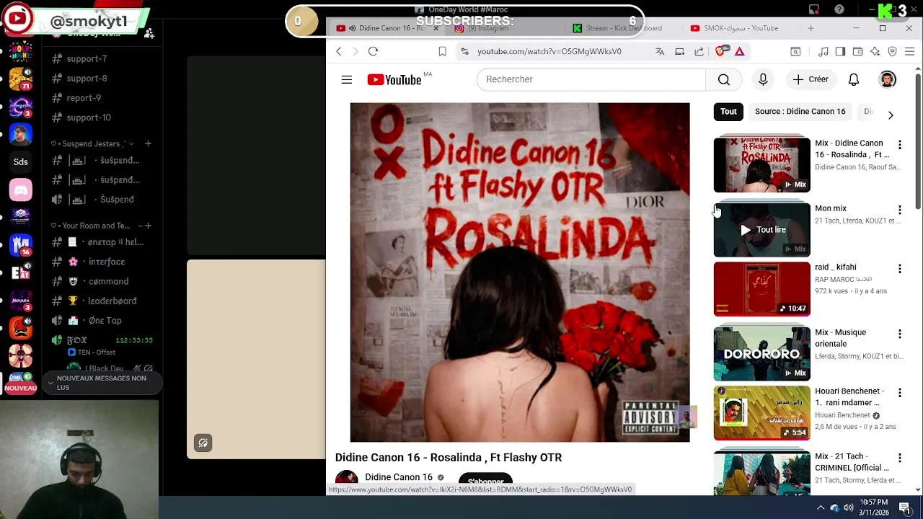
Task: Open options menu for Mix - Didine Canon
Action: [899, 145]
